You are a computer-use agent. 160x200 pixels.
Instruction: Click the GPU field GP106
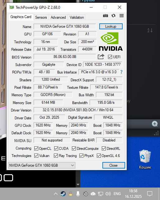(47, 34)
